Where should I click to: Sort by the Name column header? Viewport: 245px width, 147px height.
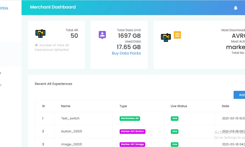tap(66, 106)
